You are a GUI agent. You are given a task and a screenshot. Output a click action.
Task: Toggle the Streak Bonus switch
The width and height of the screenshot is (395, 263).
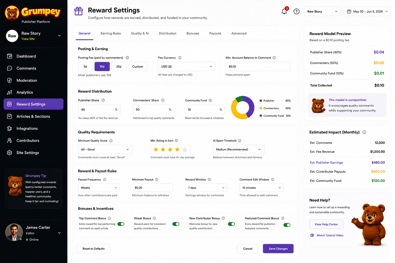click(x=176, y=224)
